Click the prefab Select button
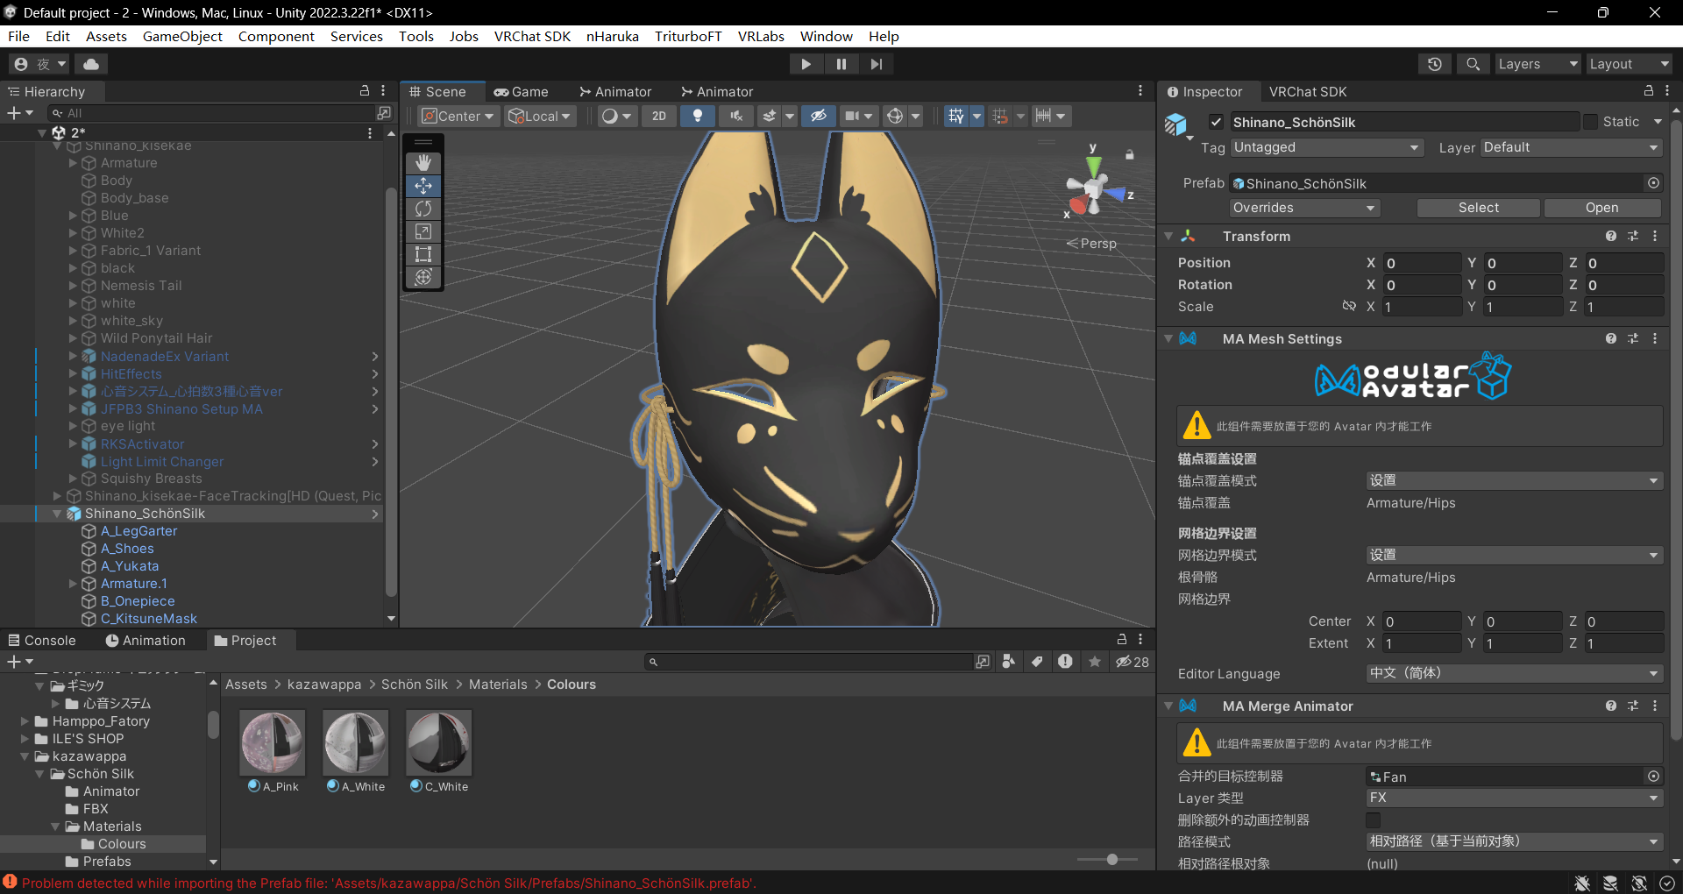1683x894 pixels. tap(1478, 208)
